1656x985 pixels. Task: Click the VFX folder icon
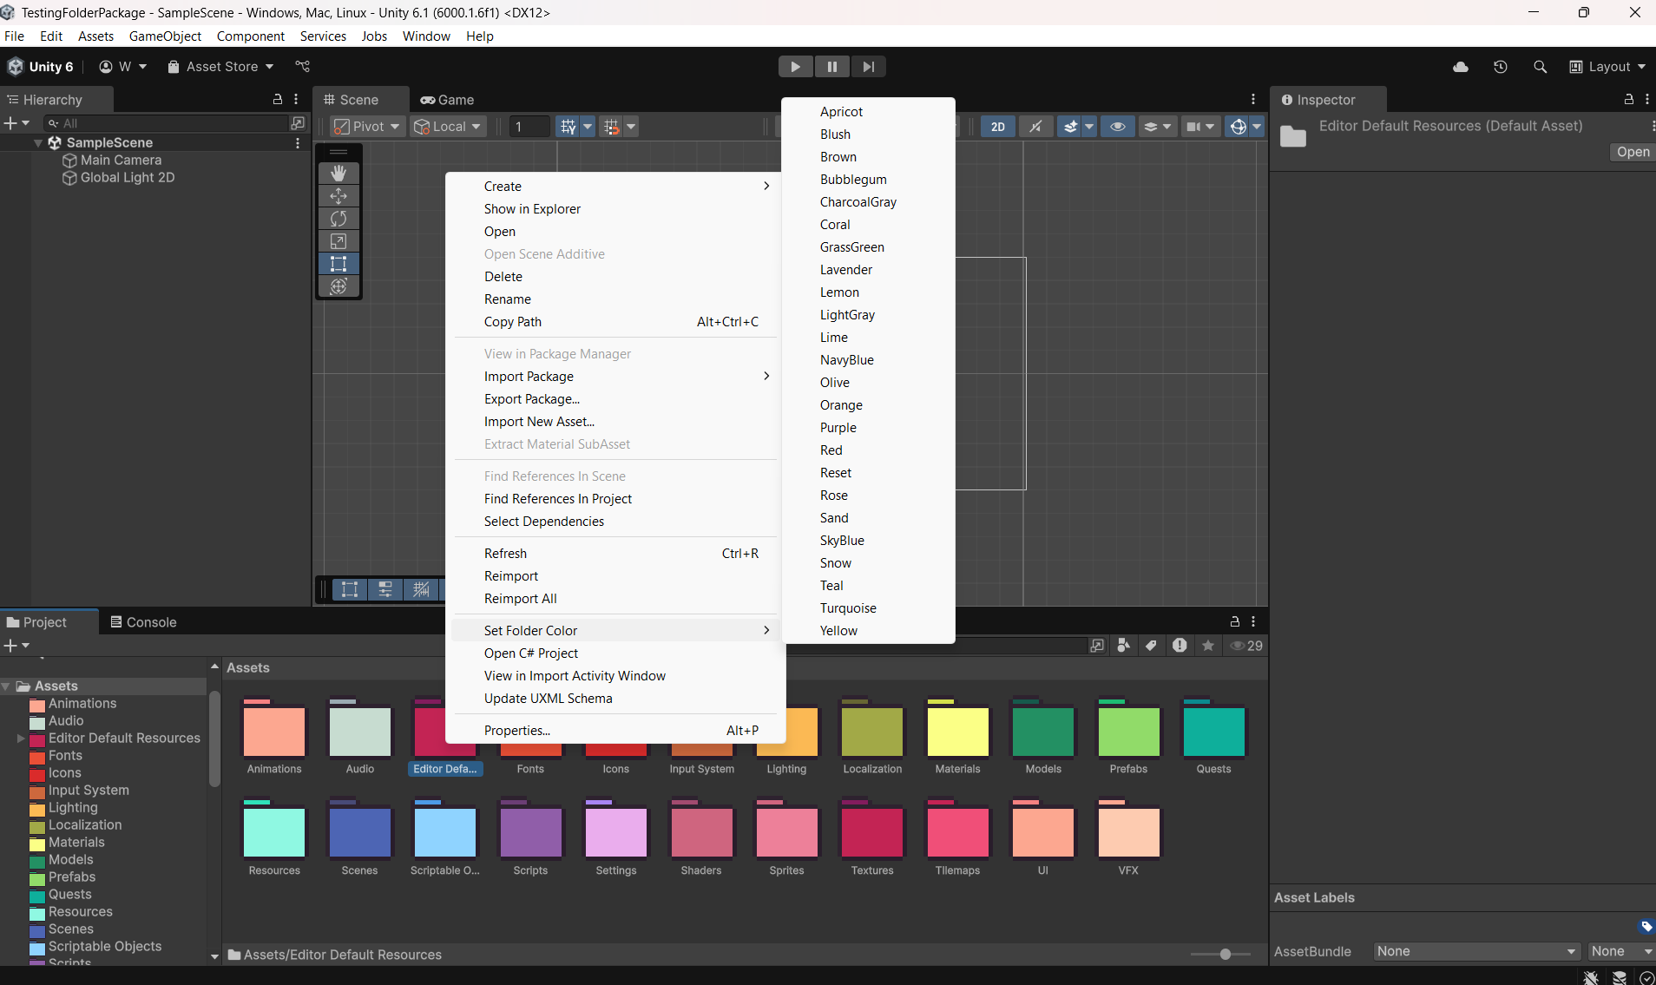click(x=1128, y=831)
